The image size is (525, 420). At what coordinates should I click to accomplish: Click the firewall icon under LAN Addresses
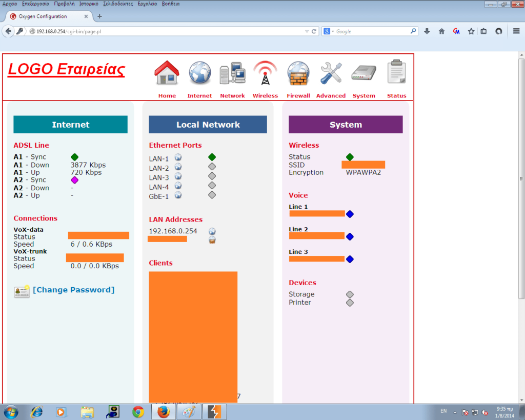[x=212, y=240]
